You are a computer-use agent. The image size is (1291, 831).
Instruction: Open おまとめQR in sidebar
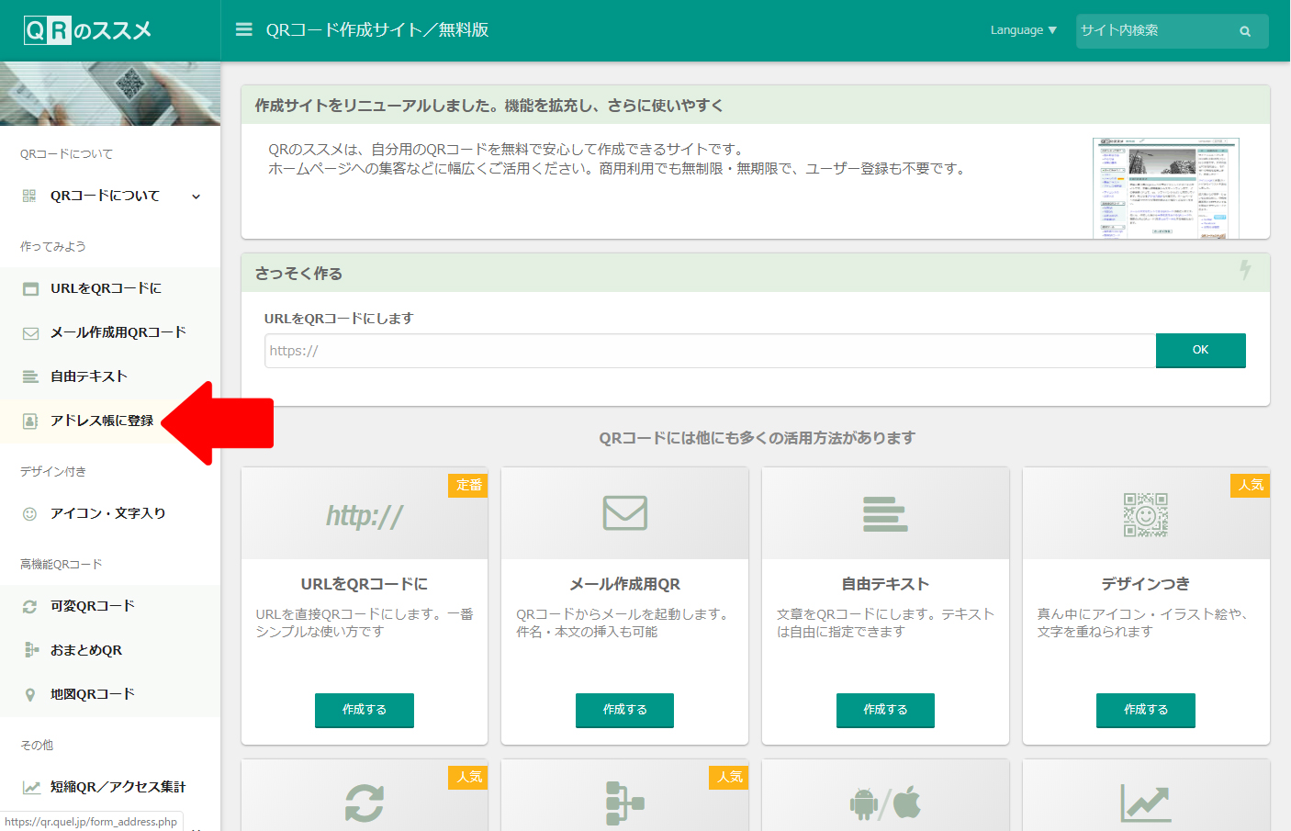coord(110,650)
